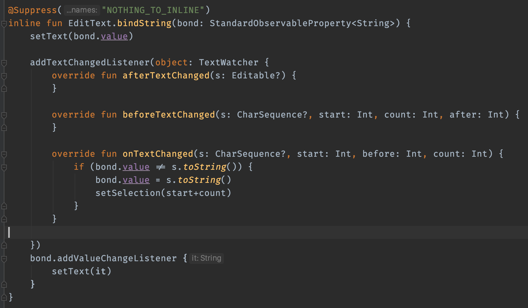Click setSelection method call
This screenshot has width=528, height=308.
(x=128, y=193)
